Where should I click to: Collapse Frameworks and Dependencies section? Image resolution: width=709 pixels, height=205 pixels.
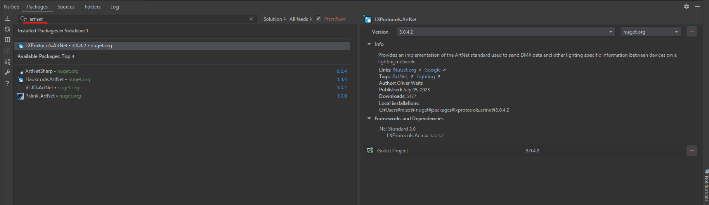[x=369, y=119]
